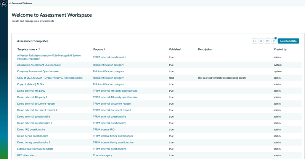Image resolution: width=305 pixels, height=159 pixels.
Task: Sort by the Created by column header
Action: coord(280,49)
